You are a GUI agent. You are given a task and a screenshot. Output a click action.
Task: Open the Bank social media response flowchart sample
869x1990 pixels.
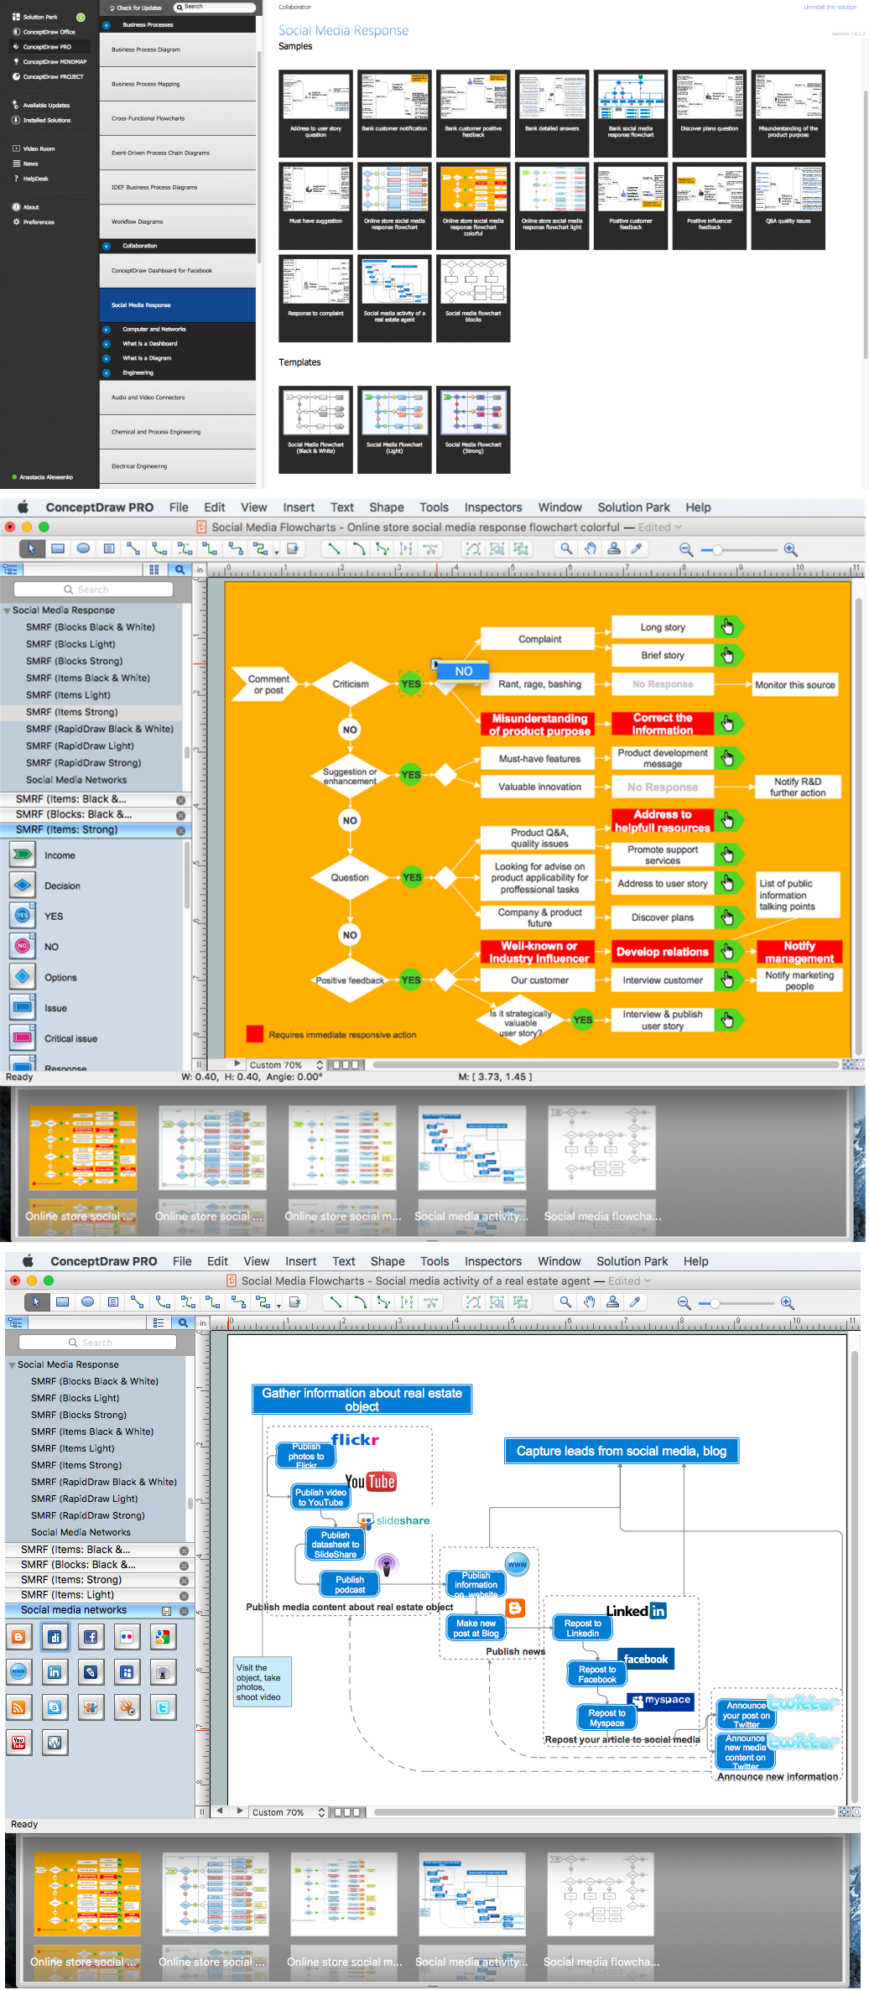pyautogui.click(x=631, y=113)
